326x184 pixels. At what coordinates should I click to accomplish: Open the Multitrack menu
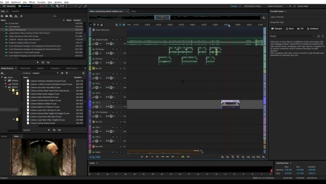pyautogui.click(x=16, y=2)
